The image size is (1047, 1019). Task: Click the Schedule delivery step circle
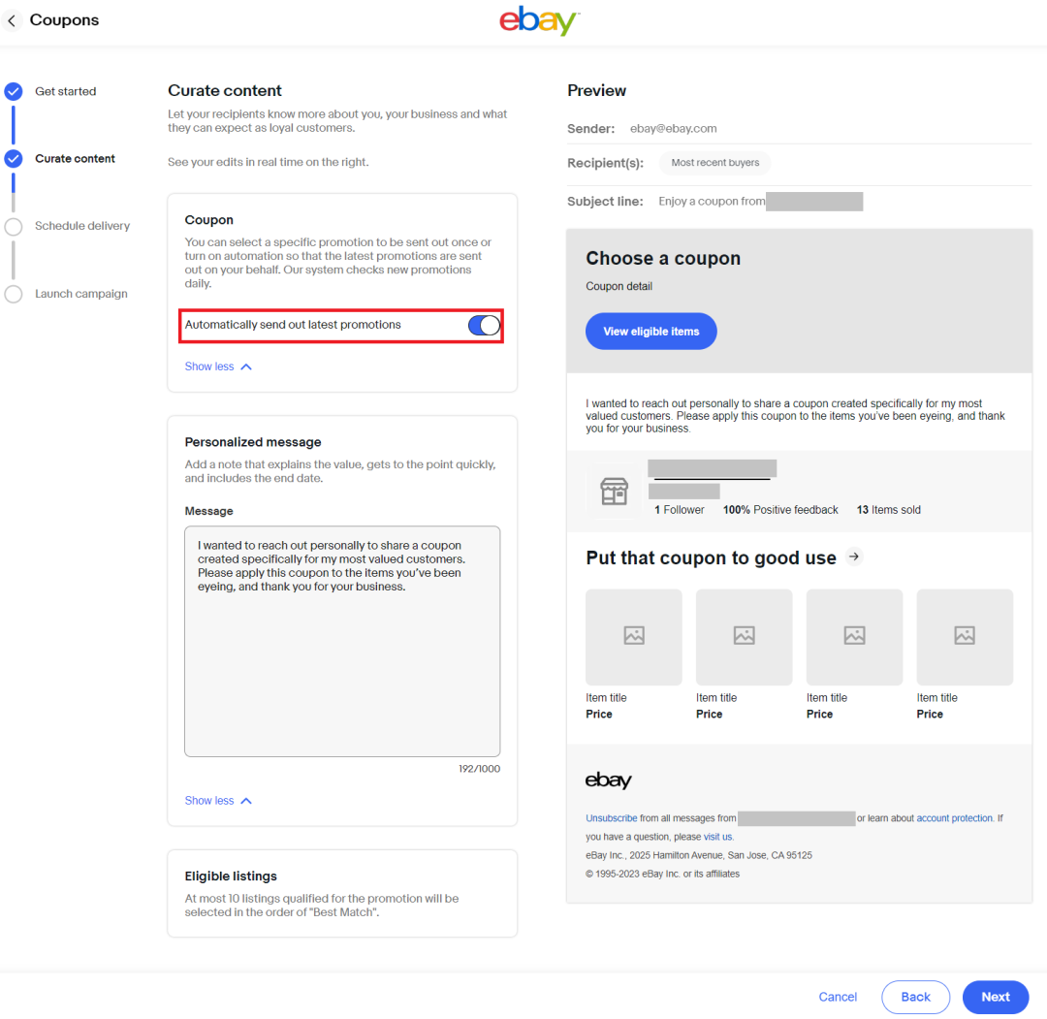coord(13,226)
